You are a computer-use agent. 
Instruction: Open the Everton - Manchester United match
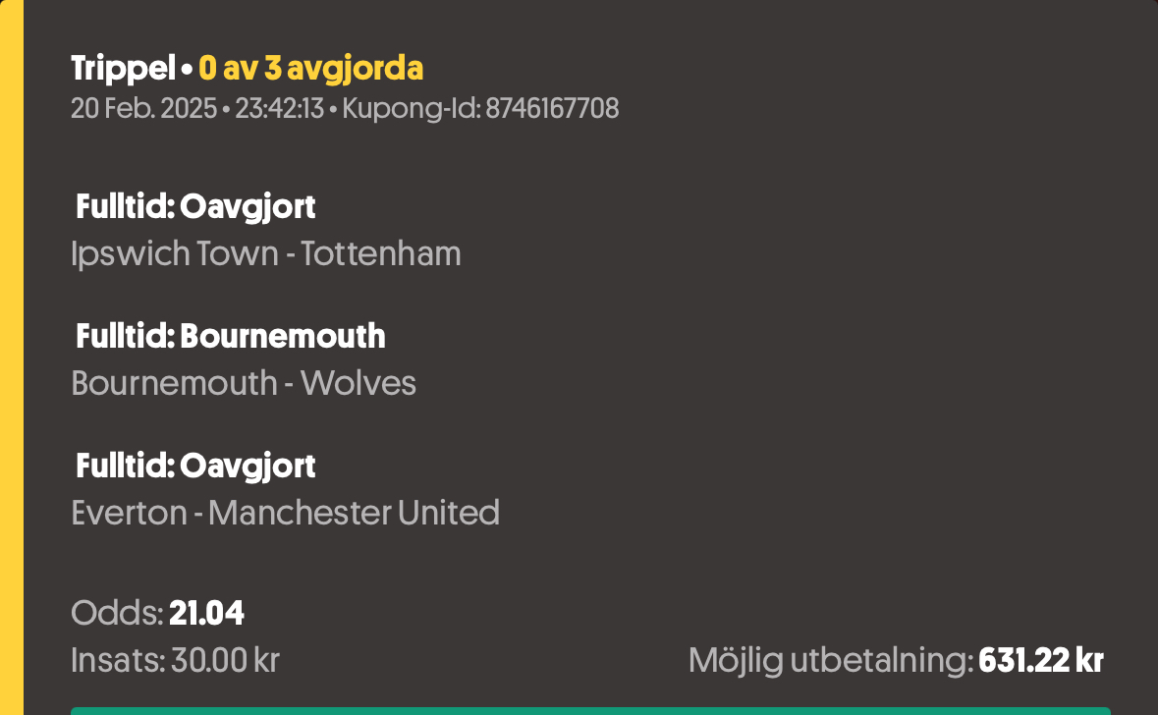(285, 513)
